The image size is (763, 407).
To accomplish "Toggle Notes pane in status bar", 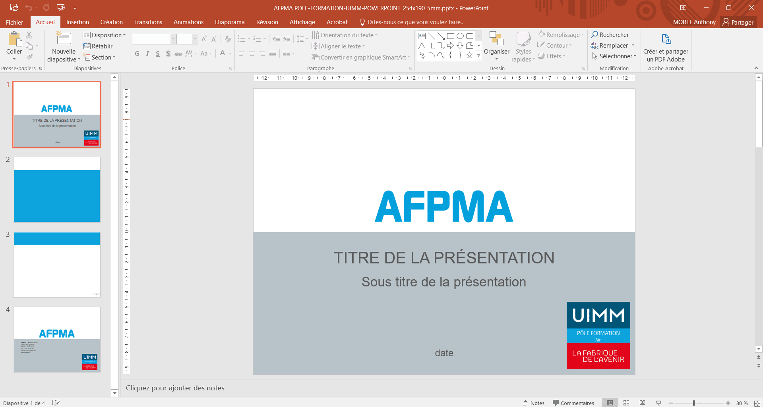I will click(534, 403).
